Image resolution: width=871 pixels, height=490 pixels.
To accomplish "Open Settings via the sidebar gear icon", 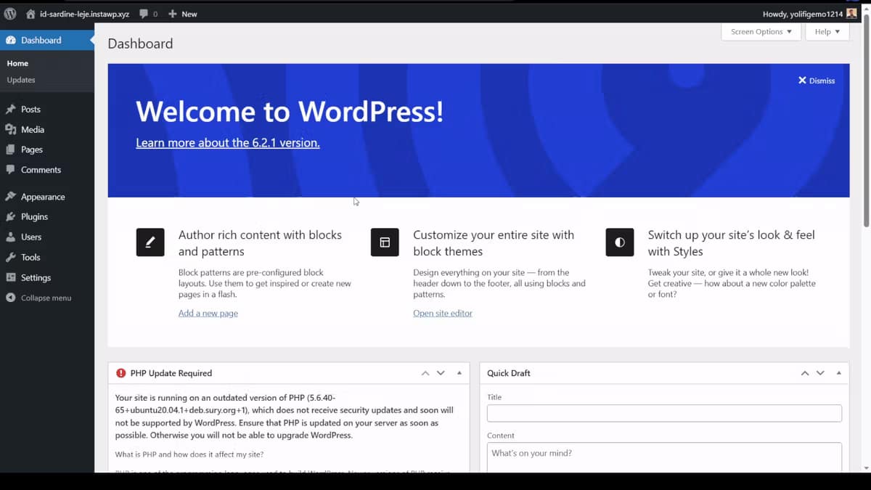I will point(12,277).
